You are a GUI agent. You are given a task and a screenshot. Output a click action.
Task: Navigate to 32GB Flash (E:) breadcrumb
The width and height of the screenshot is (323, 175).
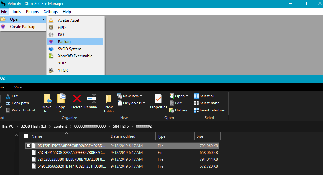pyautogui.click(x=33, y=126)
